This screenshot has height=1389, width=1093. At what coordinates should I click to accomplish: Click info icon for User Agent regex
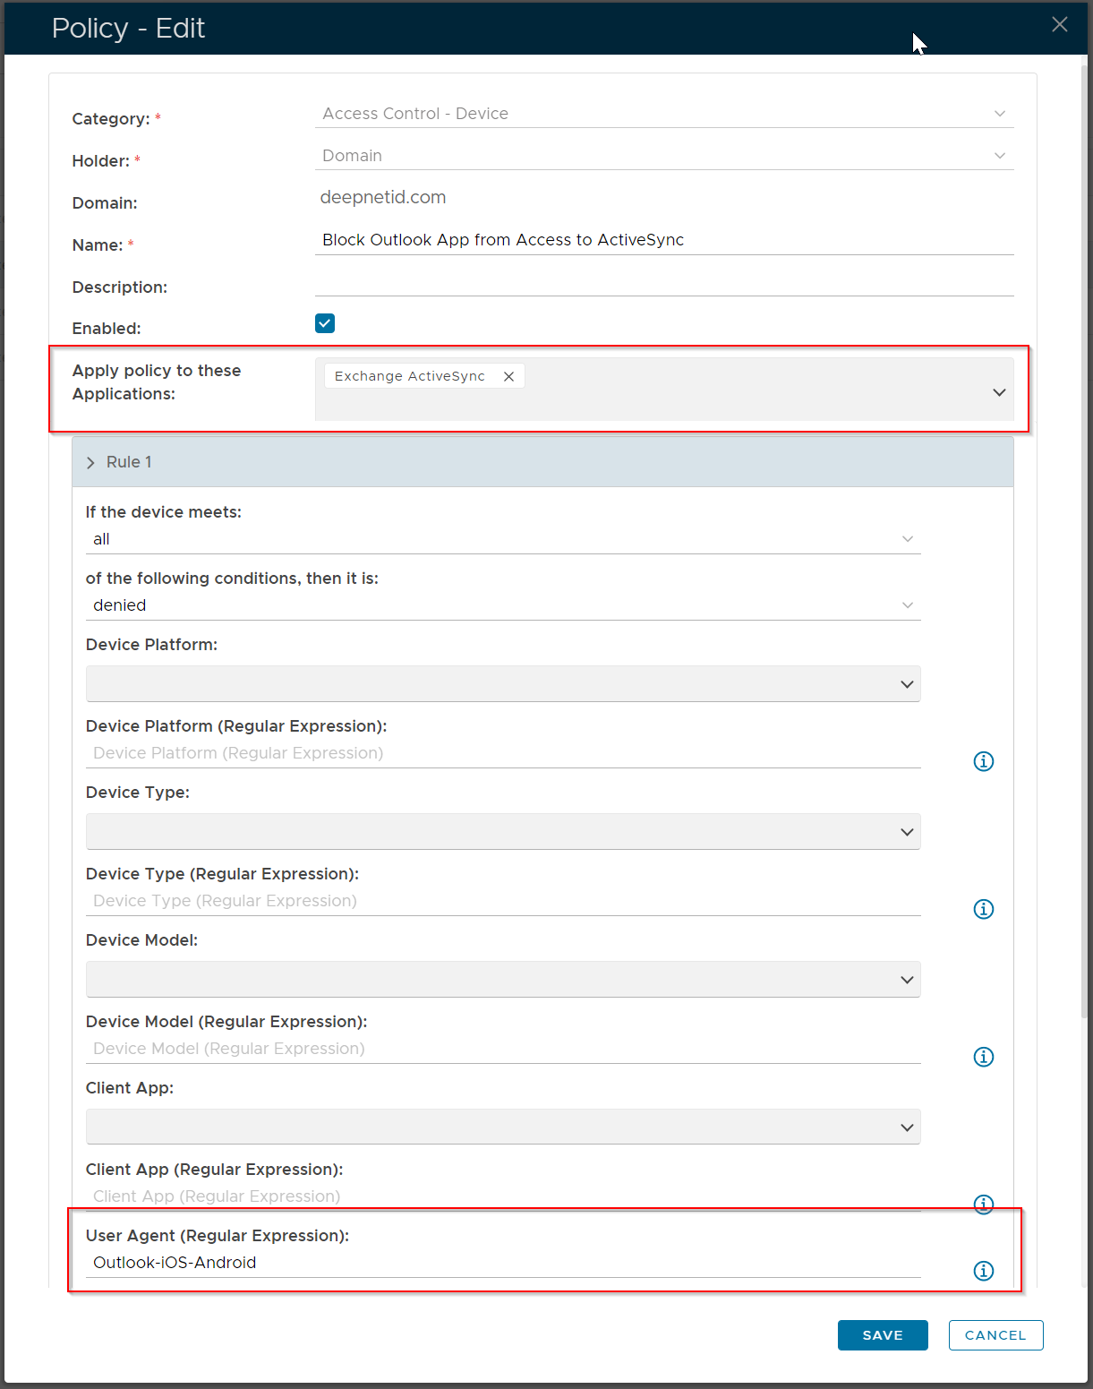coord(983,1271)
